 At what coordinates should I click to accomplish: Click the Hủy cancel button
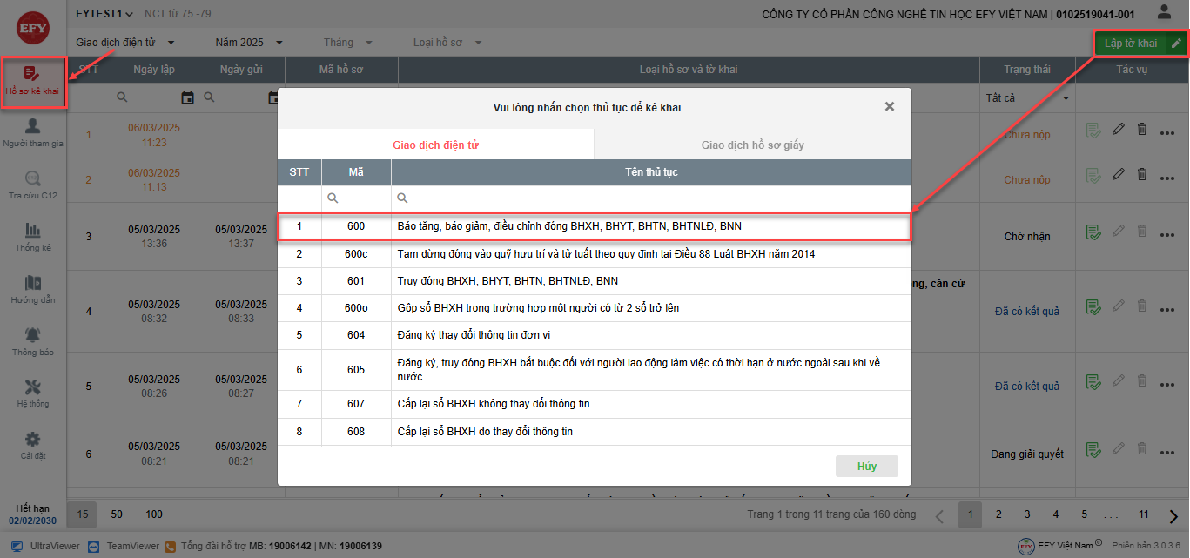tap(866, 467)
